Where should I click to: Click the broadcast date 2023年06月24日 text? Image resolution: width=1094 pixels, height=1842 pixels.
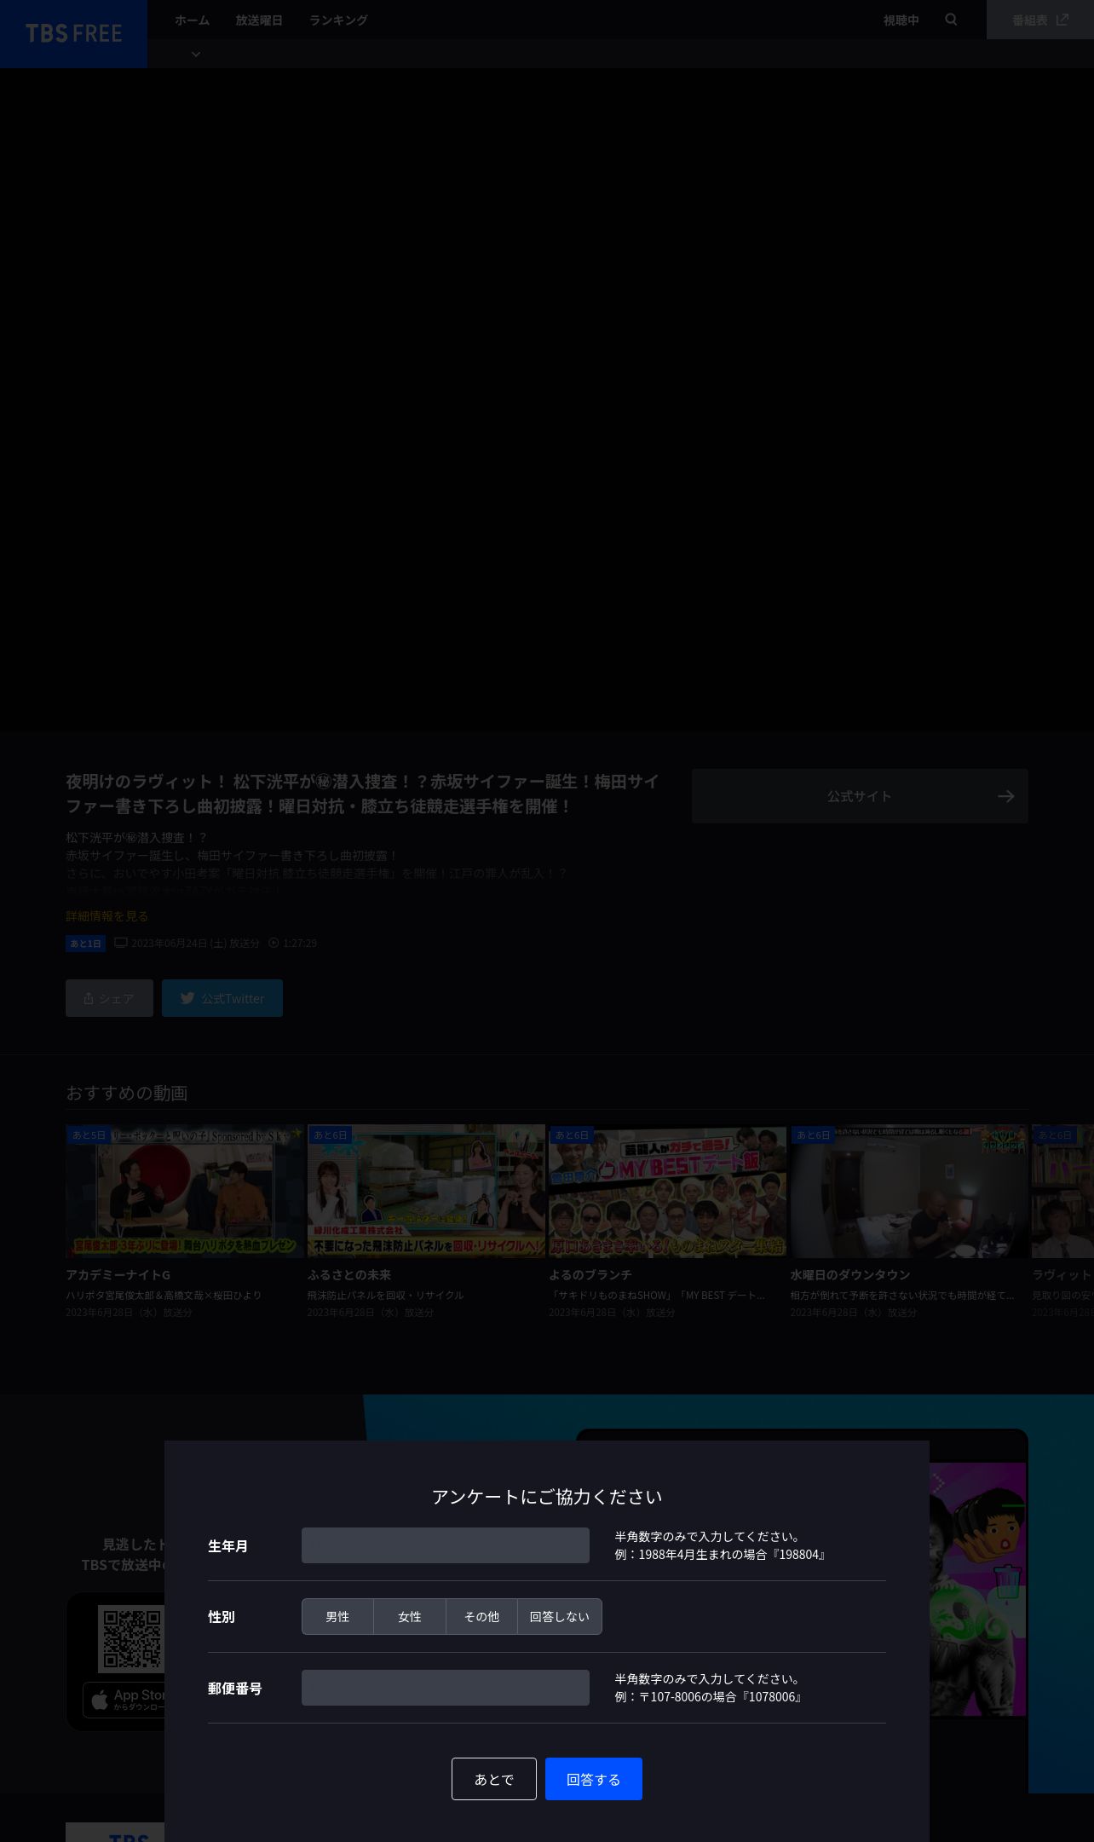(x=195, y=944)
